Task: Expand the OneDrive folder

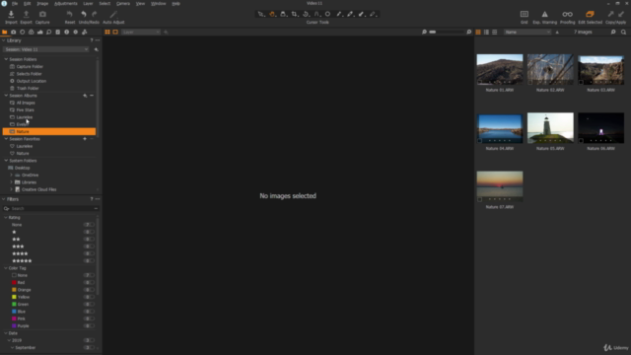Action: [11, 176]
